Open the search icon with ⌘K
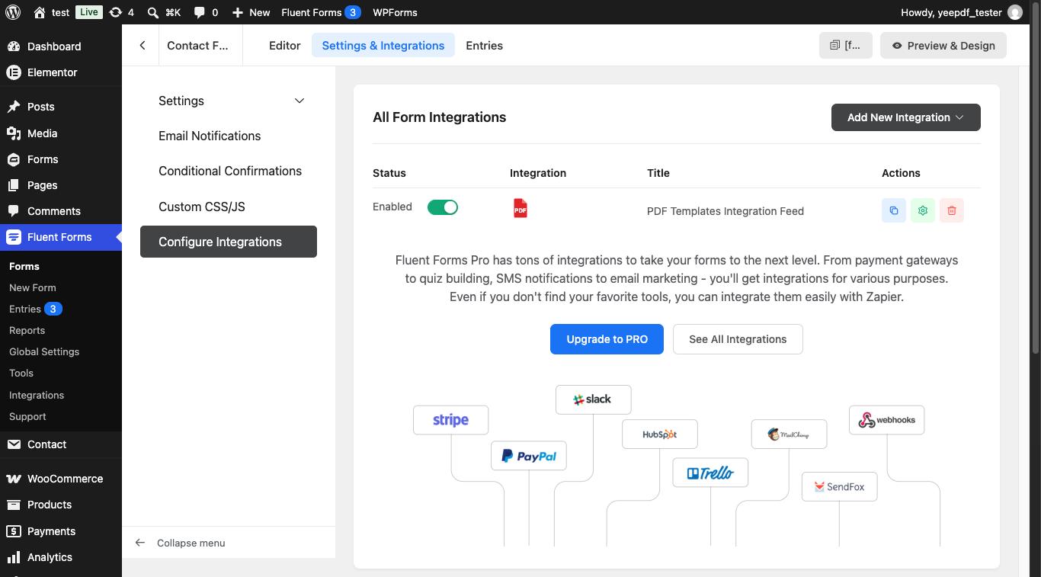Screen dimensions: 1041x577 [152, 13]
